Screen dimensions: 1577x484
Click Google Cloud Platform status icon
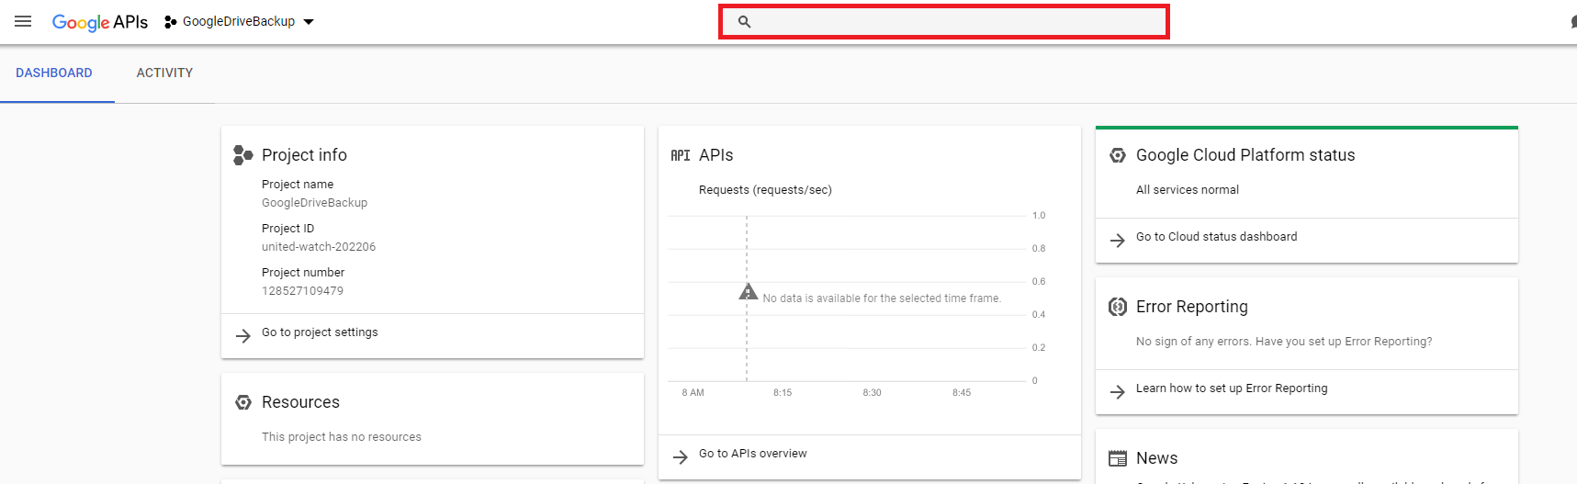(1118, 155)
